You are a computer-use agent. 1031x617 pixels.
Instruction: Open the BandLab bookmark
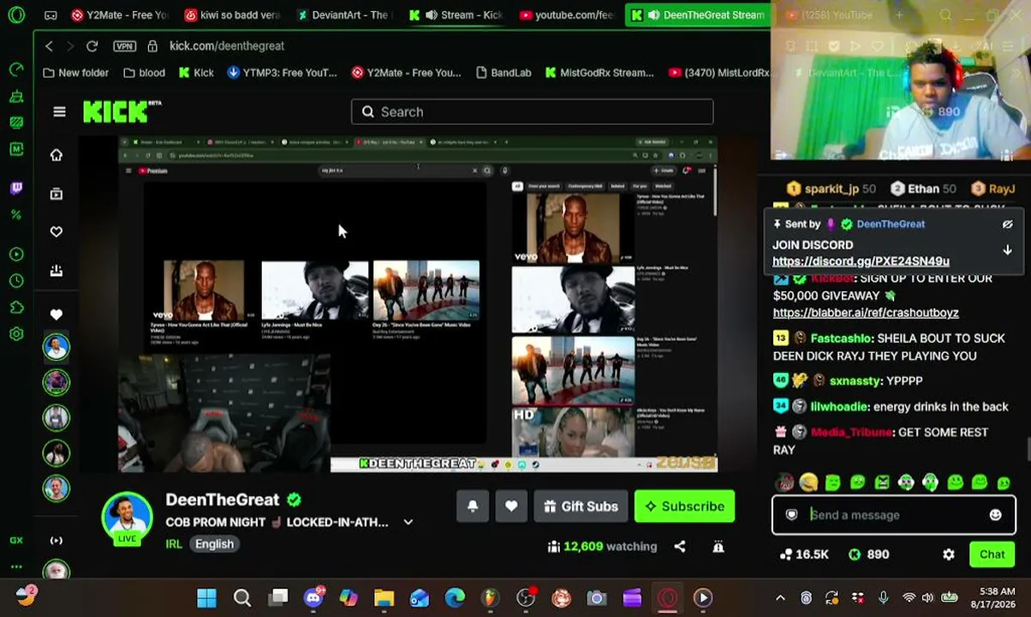(503, 73)
